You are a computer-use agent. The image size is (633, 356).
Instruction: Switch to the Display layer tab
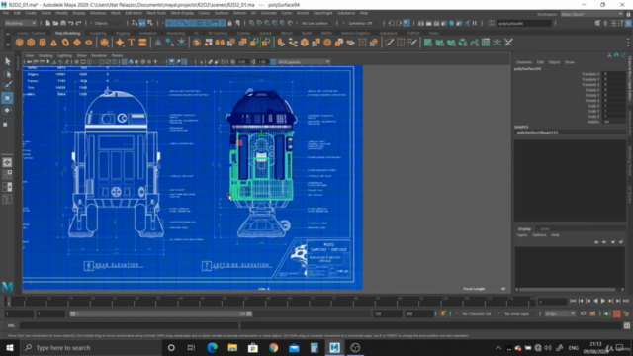(524, 228)
